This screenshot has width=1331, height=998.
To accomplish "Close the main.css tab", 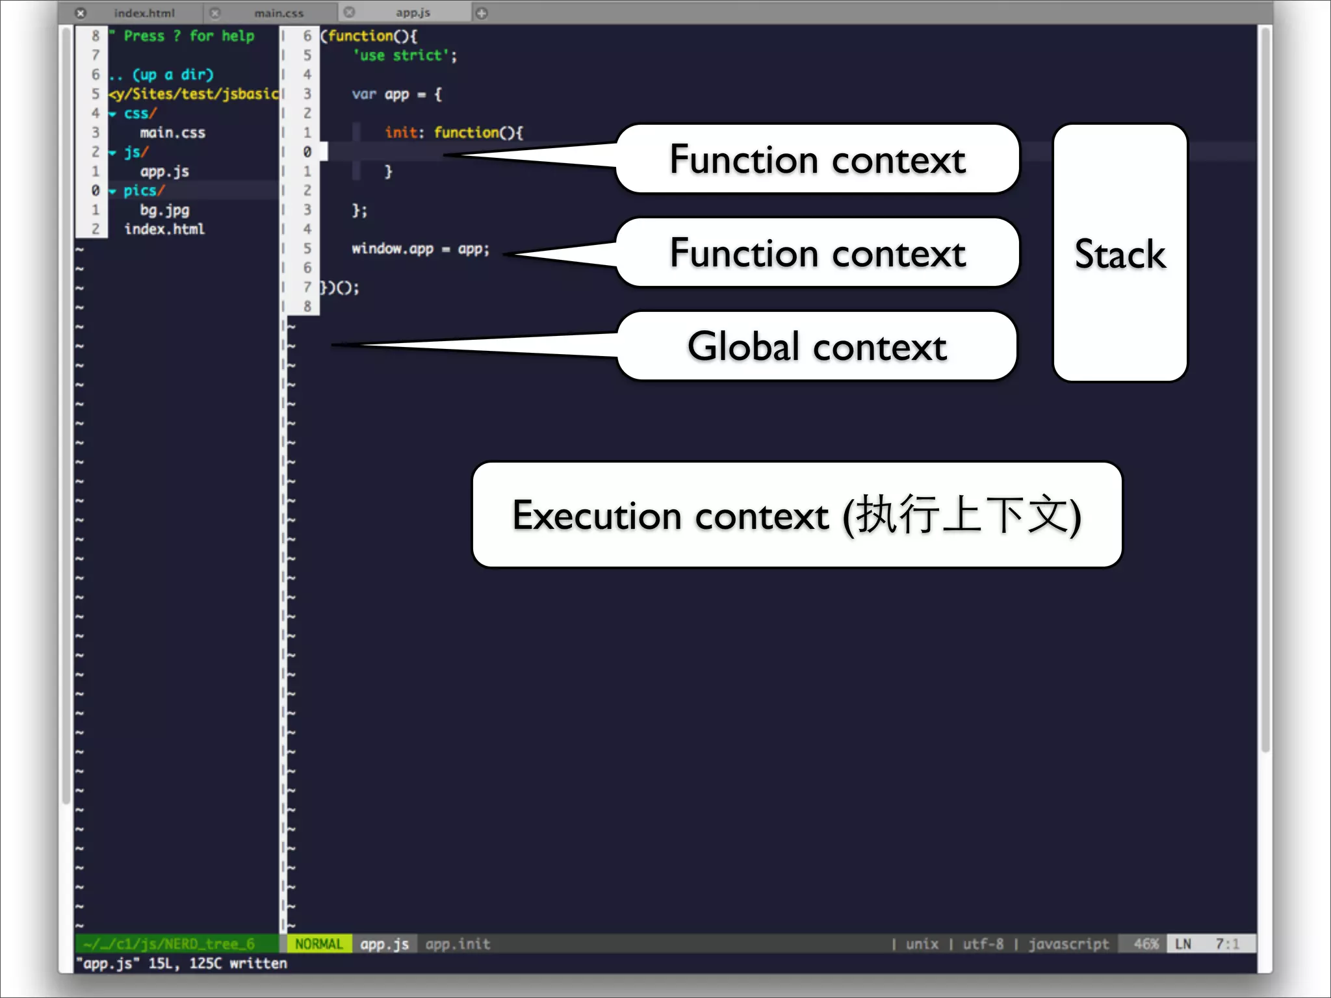I will (215, 13).
